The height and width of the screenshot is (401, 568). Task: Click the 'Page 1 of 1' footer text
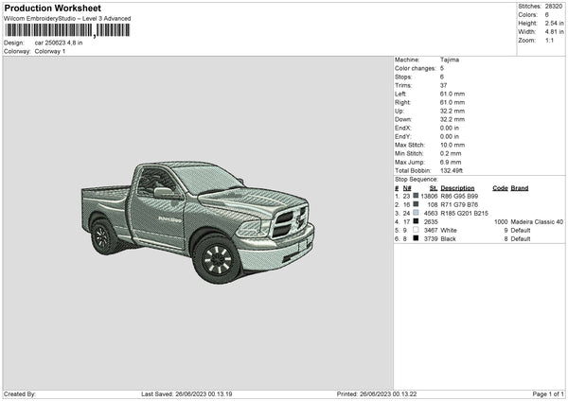[548, 393]
